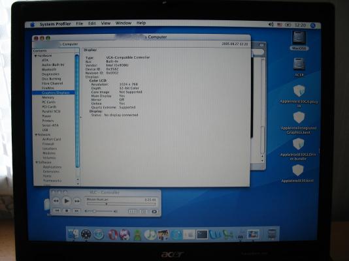Open the File menu
Screen dimensions: 349x261
(x=80, y=23)
